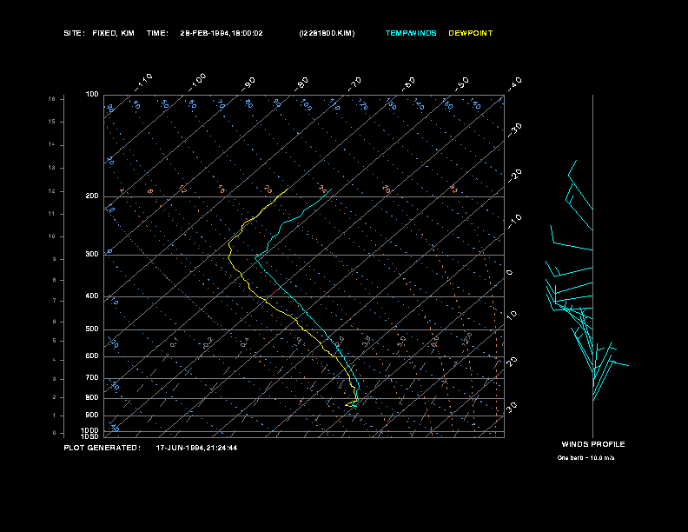Click the 14 km height scale label
688x532 pixels.
(x=52, y=144)
